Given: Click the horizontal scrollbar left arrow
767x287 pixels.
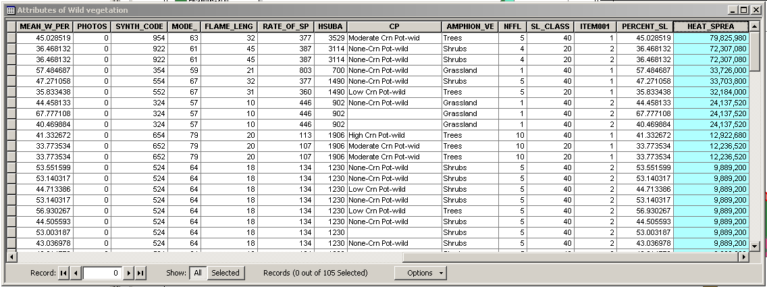Looking at the screenshot, I should 11,256.
